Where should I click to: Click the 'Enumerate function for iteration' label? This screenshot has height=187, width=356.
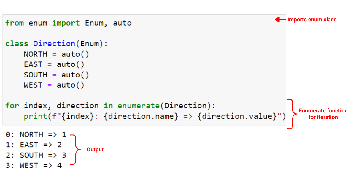[323, 114]
